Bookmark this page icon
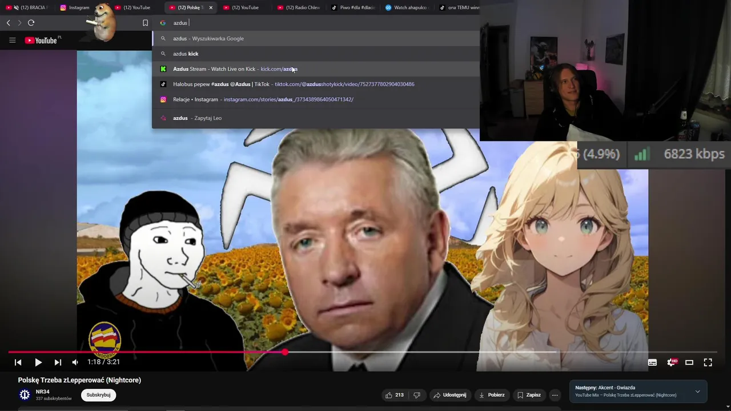Image resolution: width=731 pixels, height=411 pixels. (145, 23)
